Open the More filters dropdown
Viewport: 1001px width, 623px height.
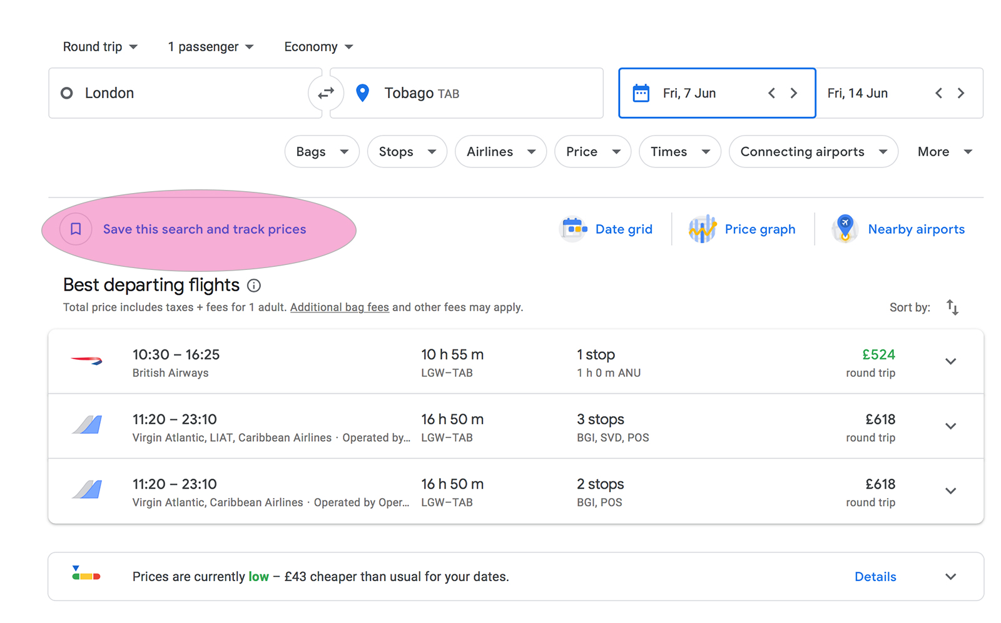[945, 152]
